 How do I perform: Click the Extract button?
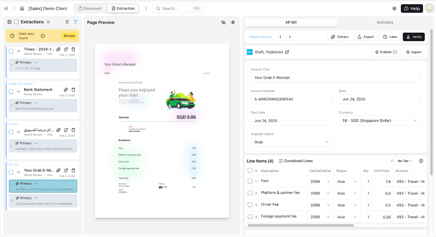pyautogui.click(x=340, y=37)
